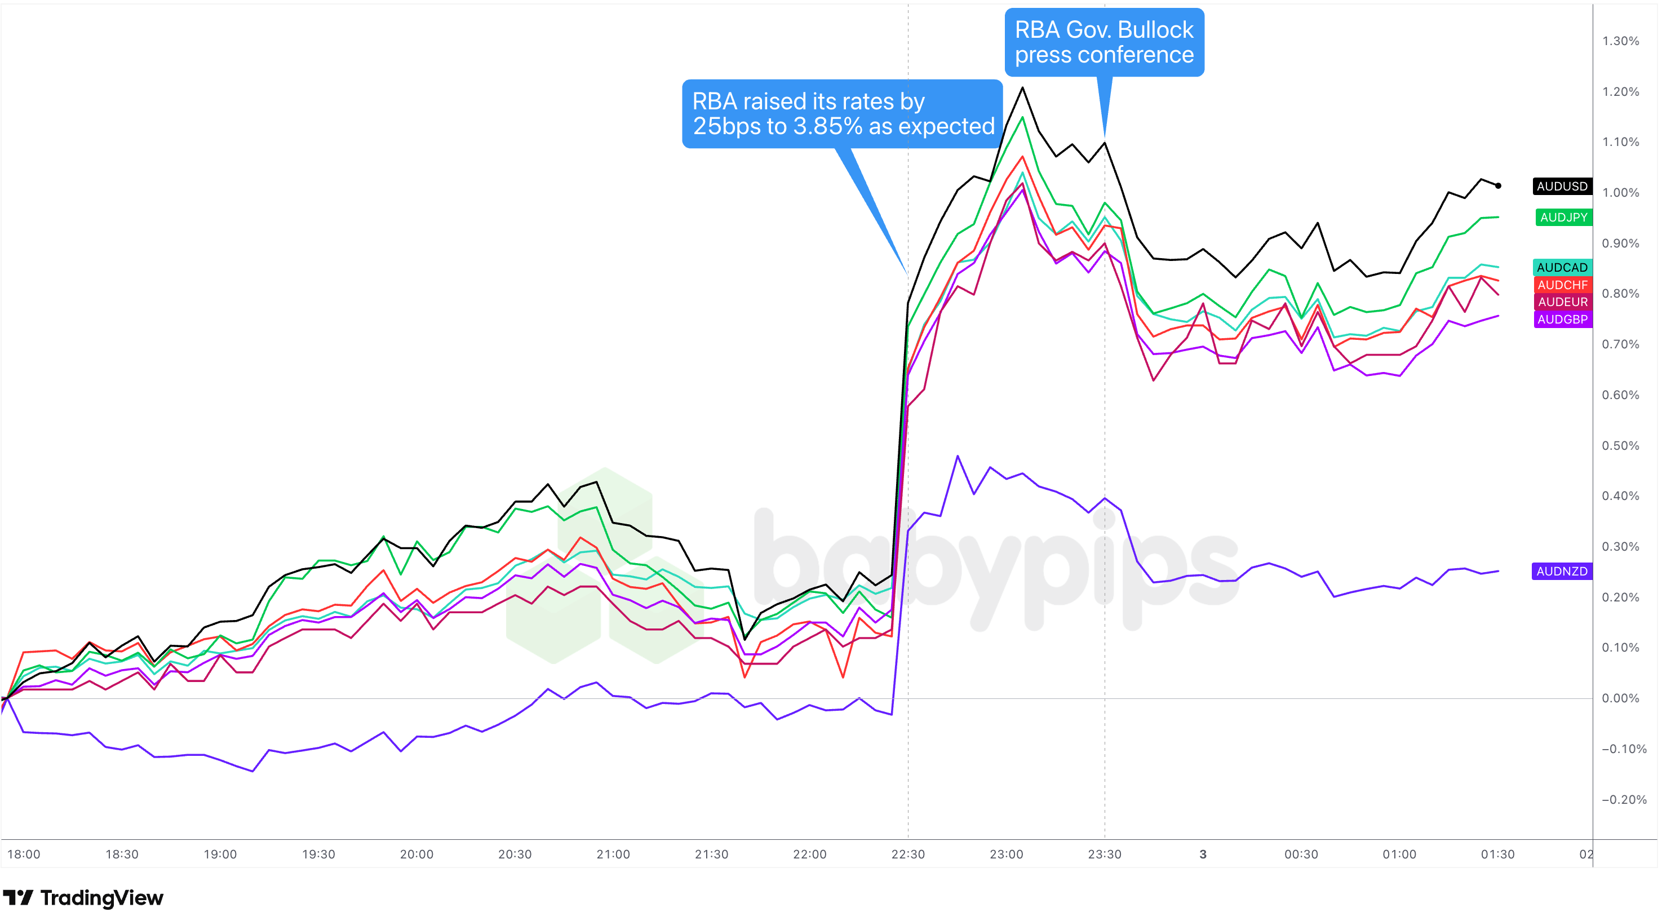Click the AUDEUR series label

point(1562,302)
